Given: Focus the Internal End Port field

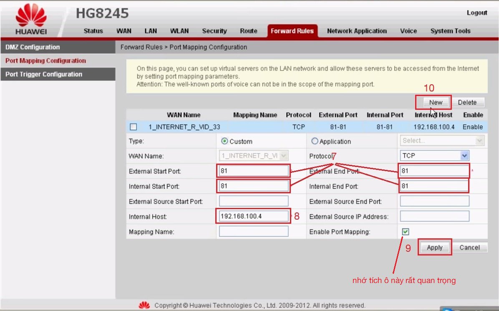Looking at the screenshot, I should coord(434,186).
